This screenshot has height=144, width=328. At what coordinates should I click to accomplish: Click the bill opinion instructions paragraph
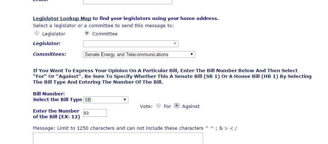(x=172, y=76)
